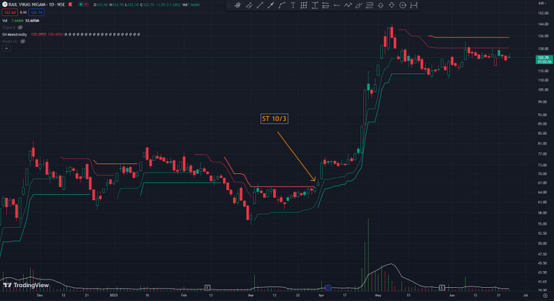Viewport: 554px width, 301px height.
Task: Select the table grid drawing tool
Action: pos(304,5)
